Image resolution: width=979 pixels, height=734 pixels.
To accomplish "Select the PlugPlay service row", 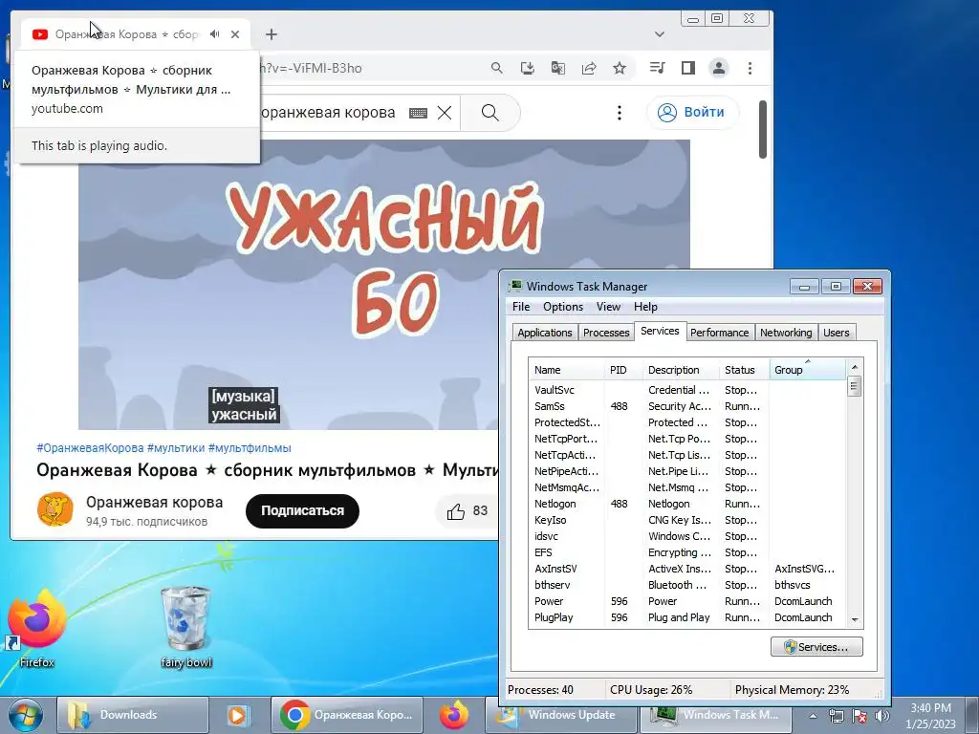I will (x=686, y=617).
